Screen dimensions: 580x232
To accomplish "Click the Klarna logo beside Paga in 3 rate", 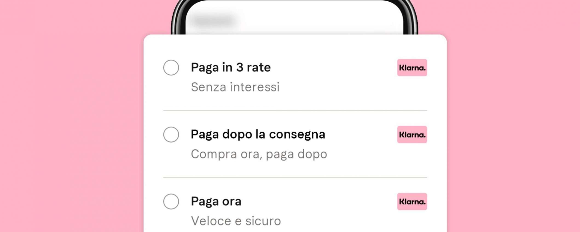I will coord(412,68).
